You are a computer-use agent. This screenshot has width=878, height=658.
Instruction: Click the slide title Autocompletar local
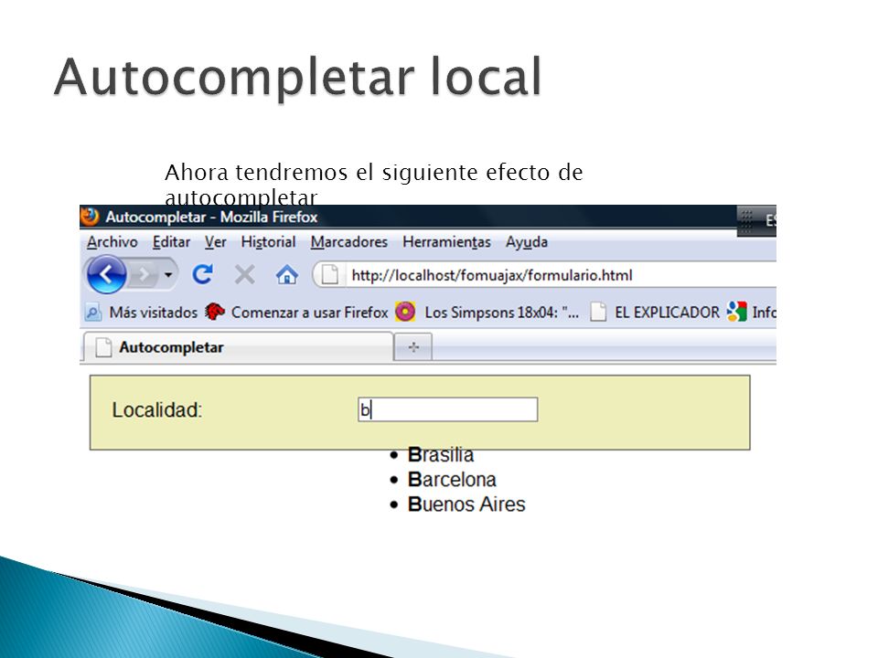[298, 78]
